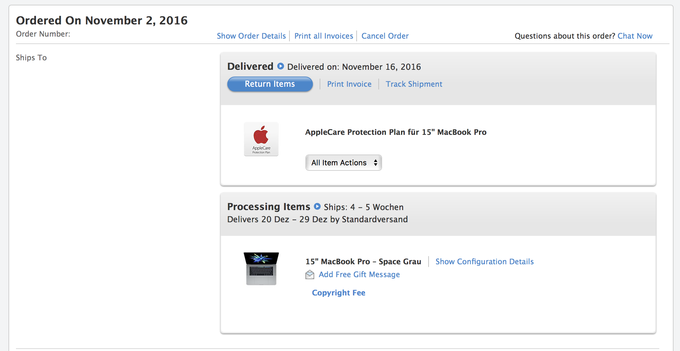The width and height of the screenshot is (680, 351).
Task: Click the AppleCare Protection Plan product icon
Action: [261, 139]
